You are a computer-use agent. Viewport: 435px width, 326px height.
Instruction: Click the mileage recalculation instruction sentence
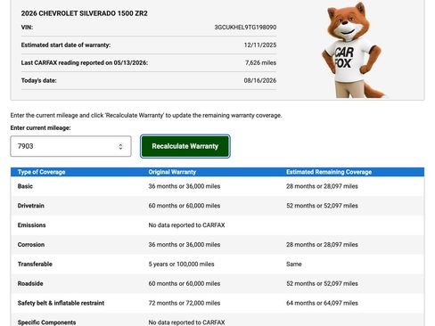146,115
